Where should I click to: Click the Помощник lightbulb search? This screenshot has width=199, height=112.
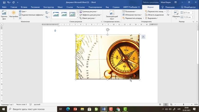[168, 7]
